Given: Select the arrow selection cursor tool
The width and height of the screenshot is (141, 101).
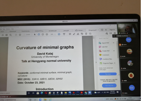Looking at the screenshot, I should pyautogui.click(x=35, y=34).
